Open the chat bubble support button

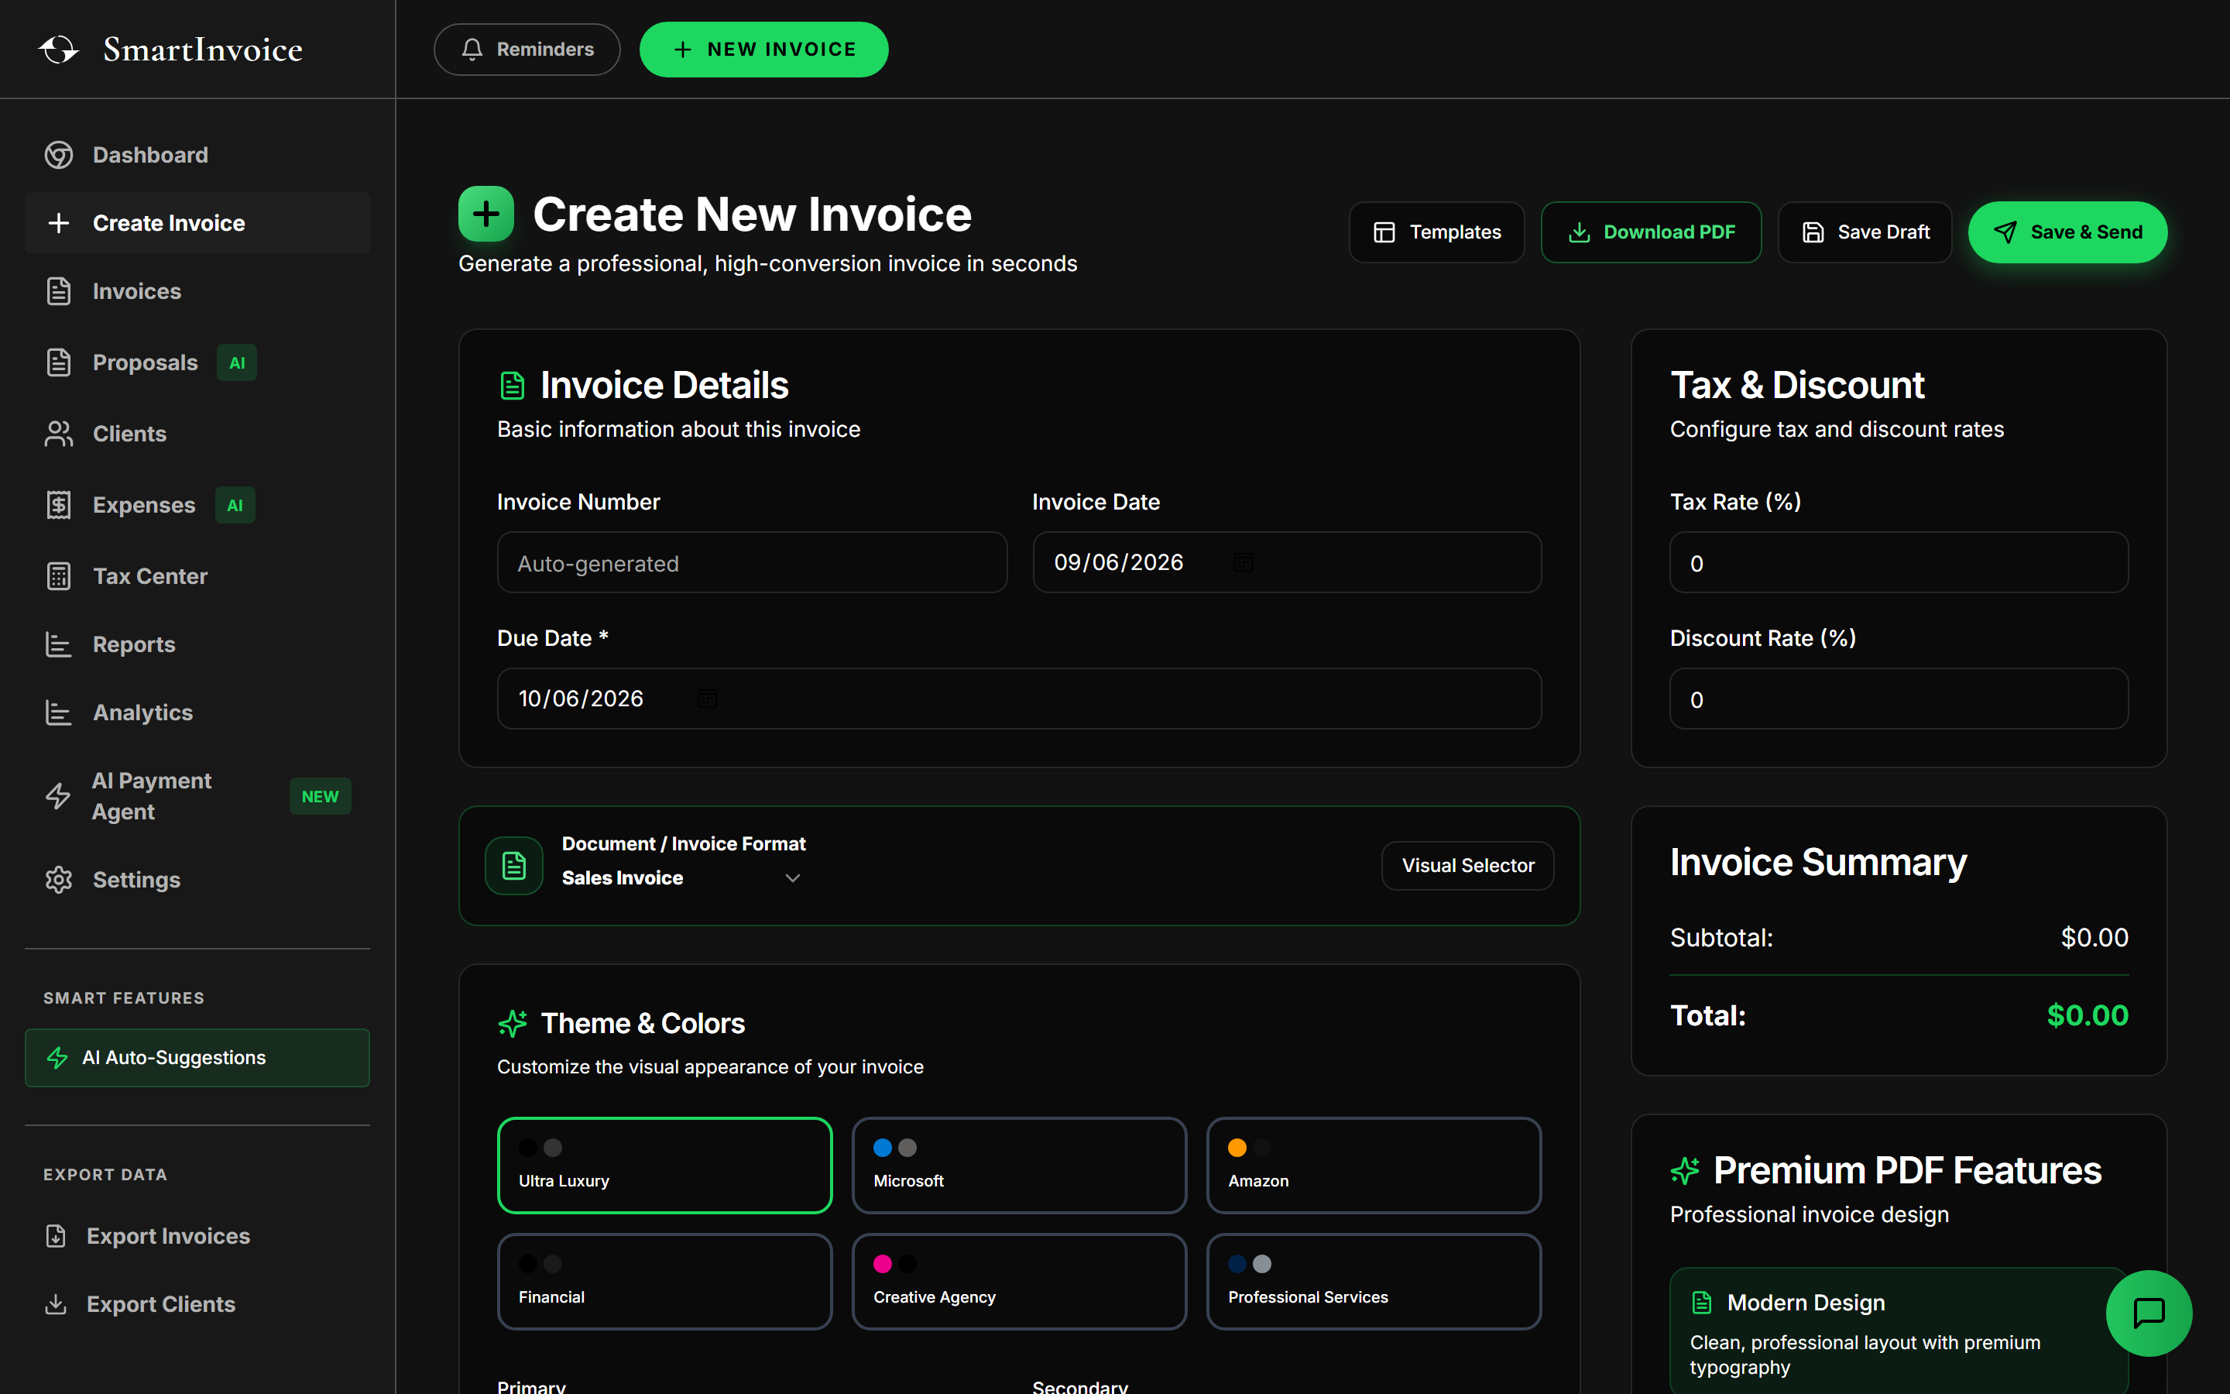pos(2149,1313)
